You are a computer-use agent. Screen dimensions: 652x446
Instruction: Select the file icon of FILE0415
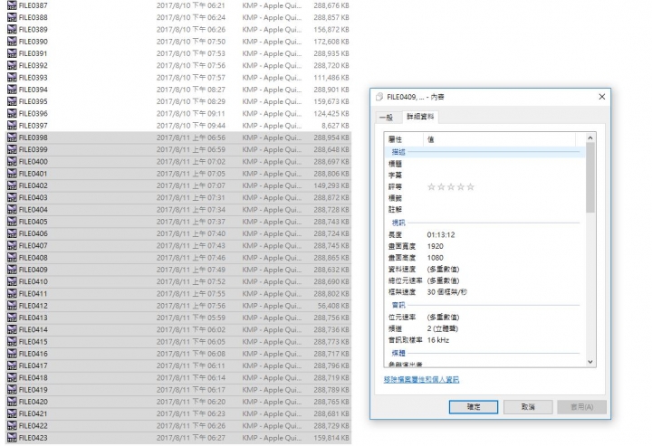[12, 342]
